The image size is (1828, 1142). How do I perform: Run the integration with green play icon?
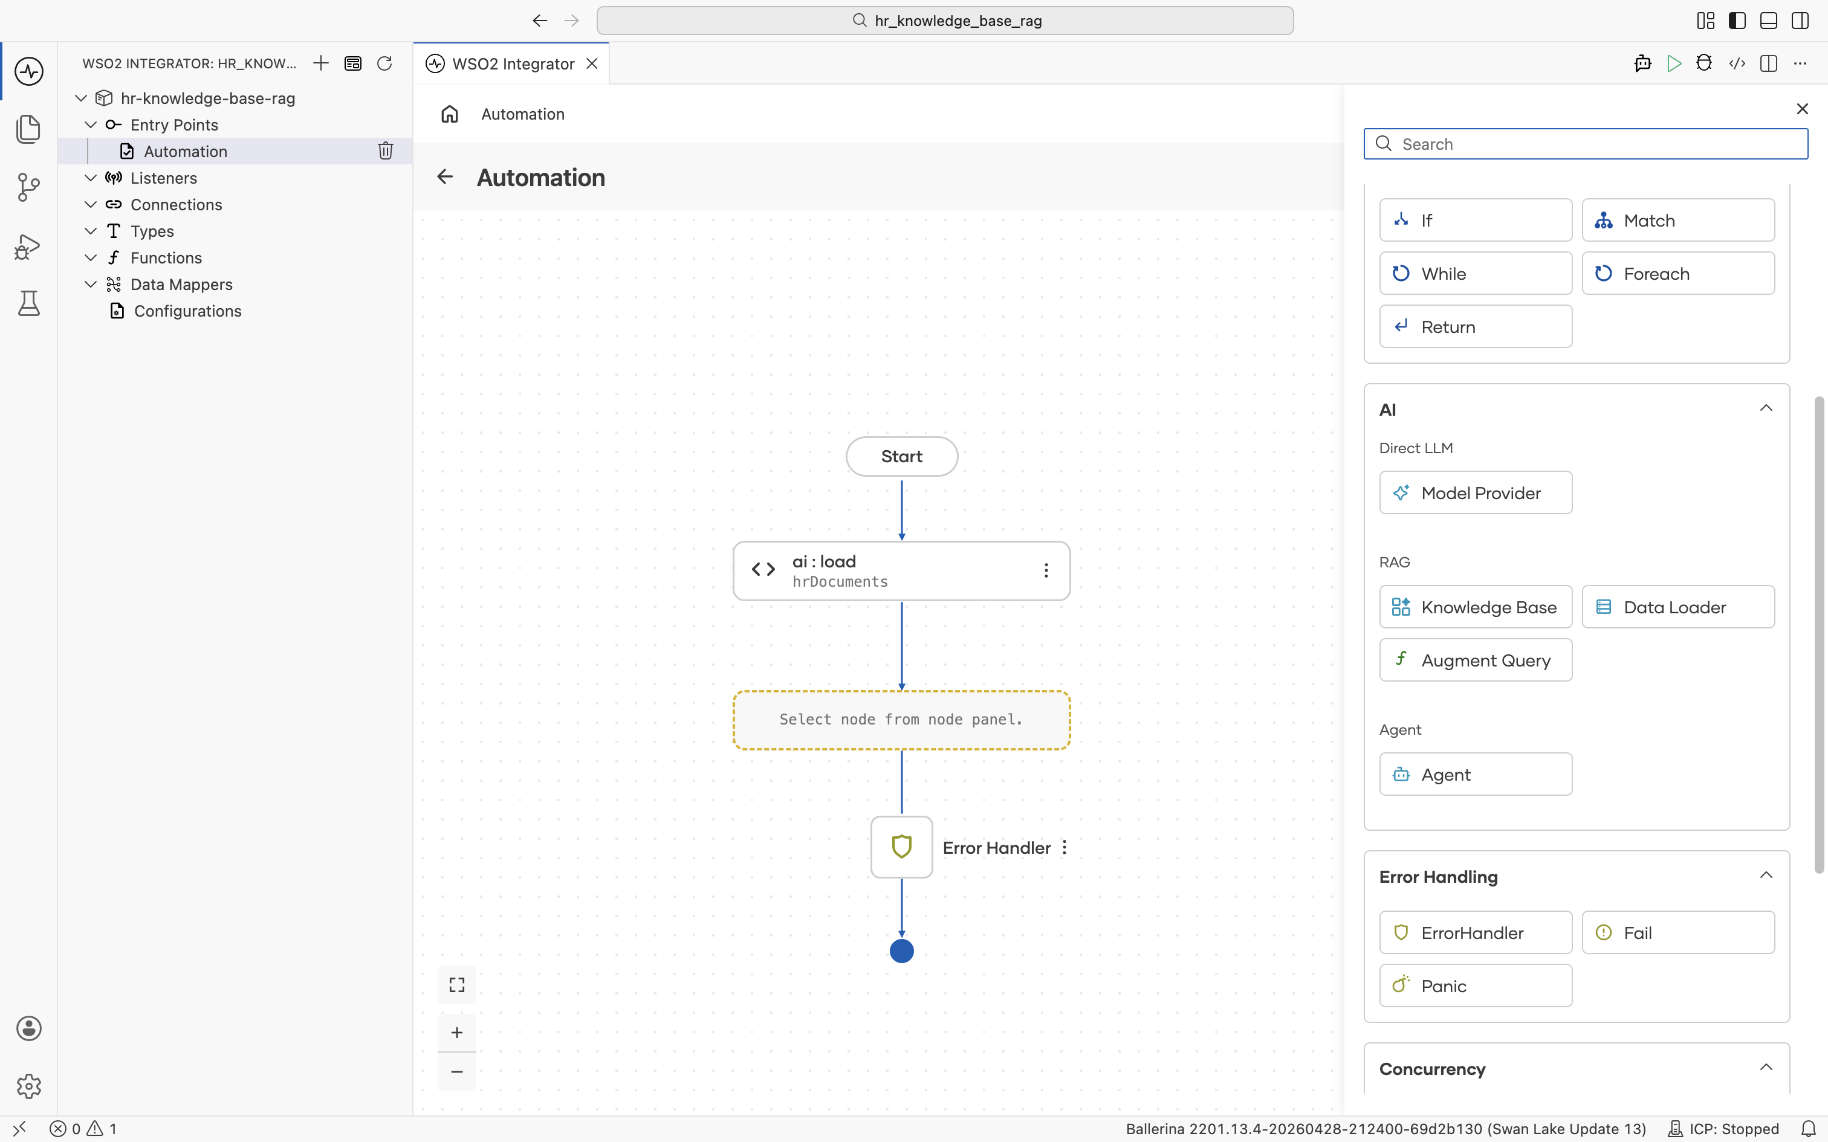click(x=1674, y=63)
